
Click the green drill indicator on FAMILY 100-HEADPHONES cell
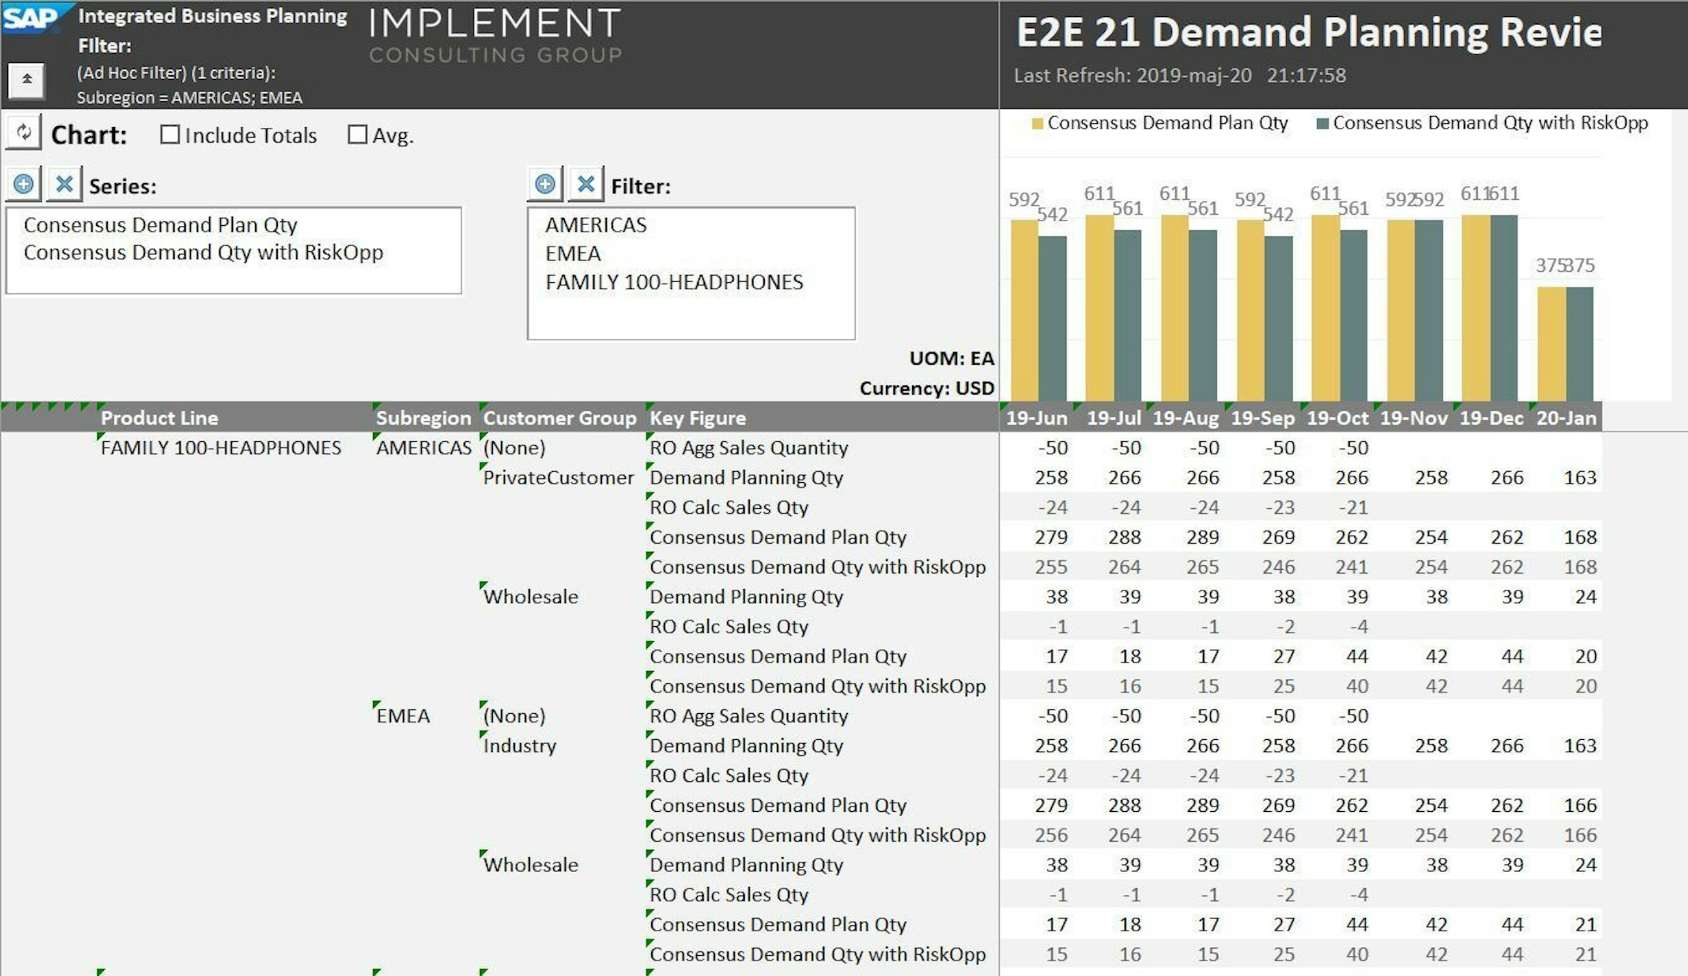tap(99, 437)
